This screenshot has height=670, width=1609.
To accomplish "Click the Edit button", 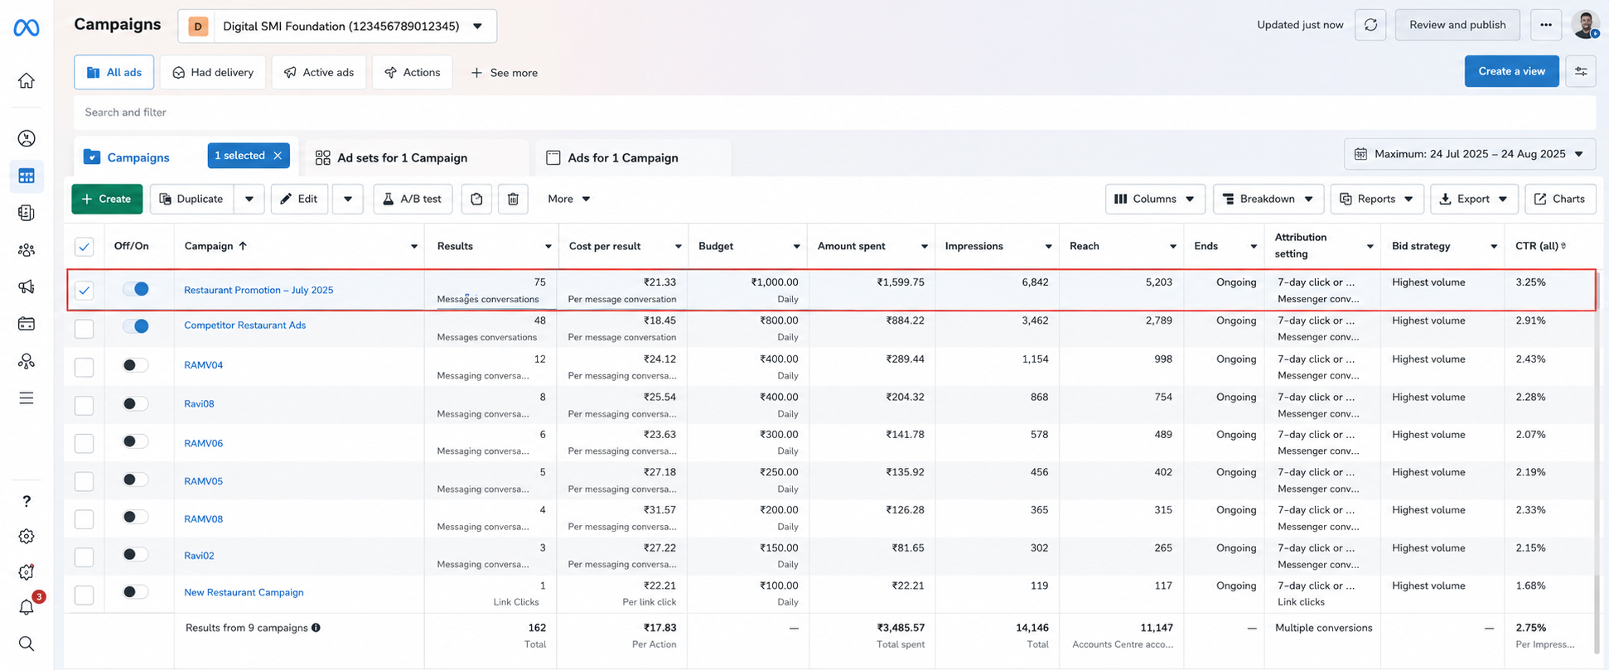I will pyautogui.click(x=299, y=199).
